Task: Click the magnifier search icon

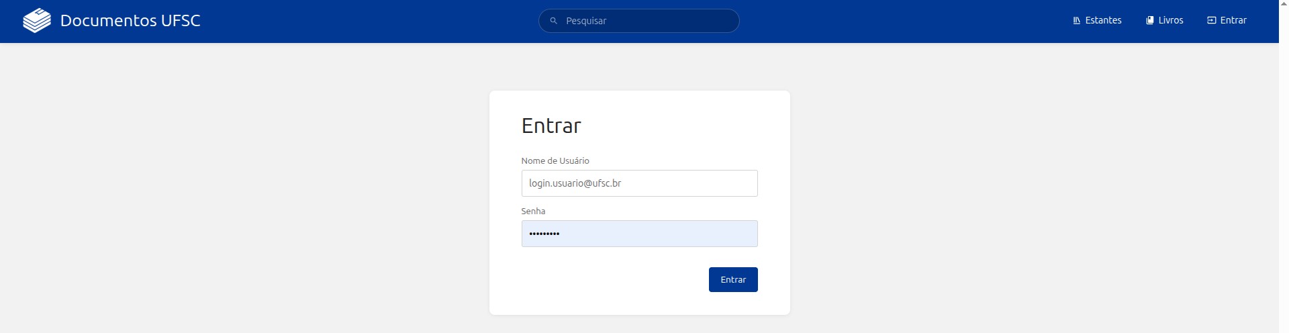Action: [554, 21]
